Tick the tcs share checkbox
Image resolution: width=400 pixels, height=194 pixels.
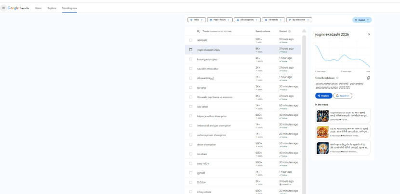pos(190,154)
